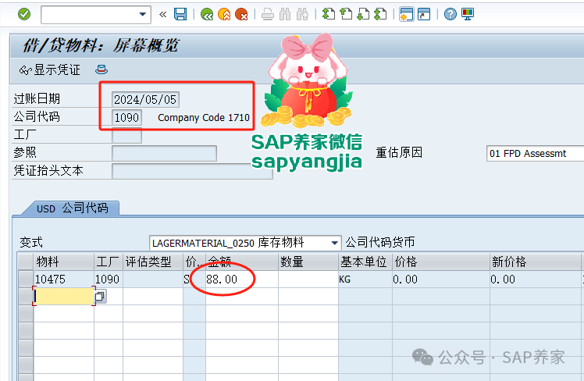Click the green Back icon

pos(207,15)
